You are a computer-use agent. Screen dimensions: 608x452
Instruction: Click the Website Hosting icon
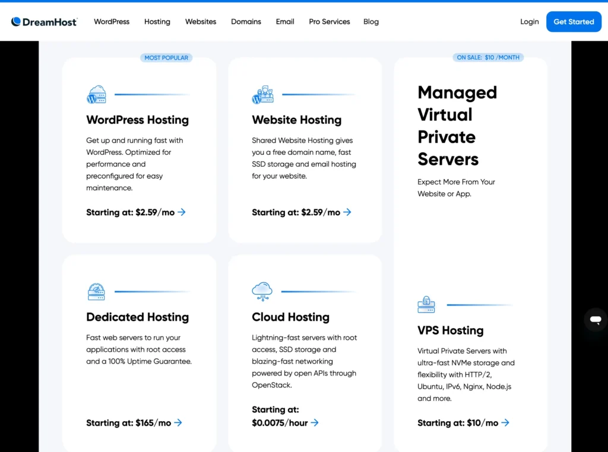(262, 95)
